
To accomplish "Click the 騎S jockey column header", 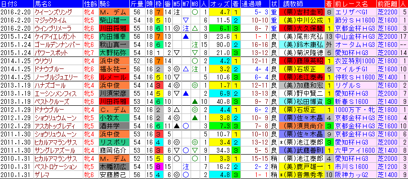I will pos(114,4).
